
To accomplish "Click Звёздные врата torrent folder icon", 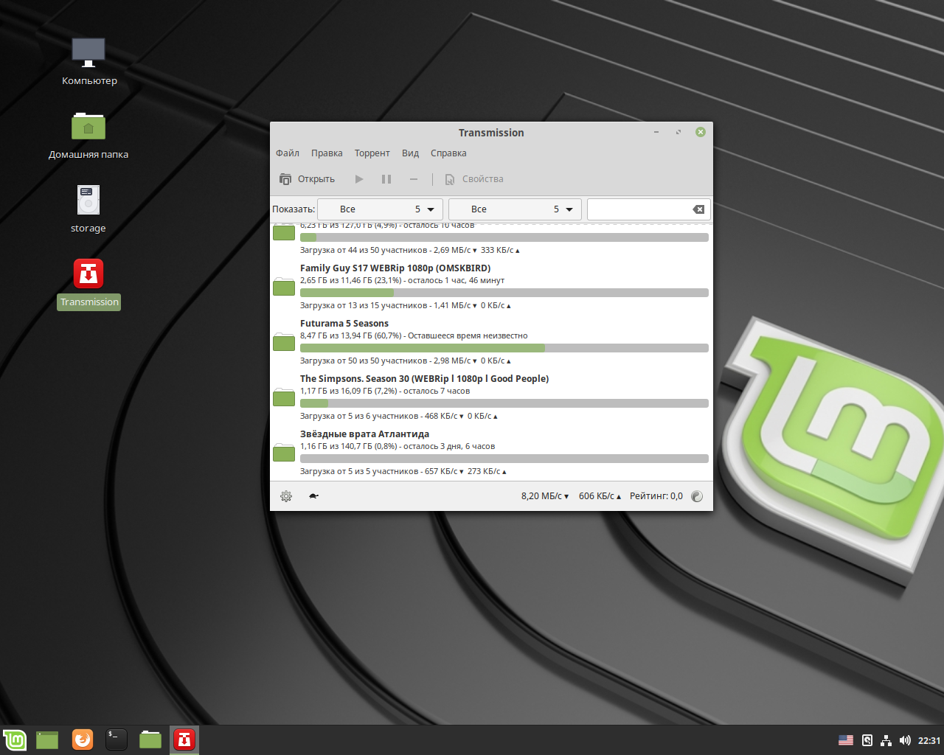I will (x=284, y=453).
